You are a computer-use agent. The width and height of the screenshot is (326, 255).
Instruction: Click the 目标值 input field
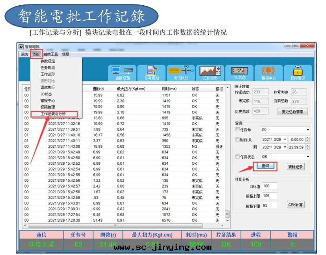point(269,186)
